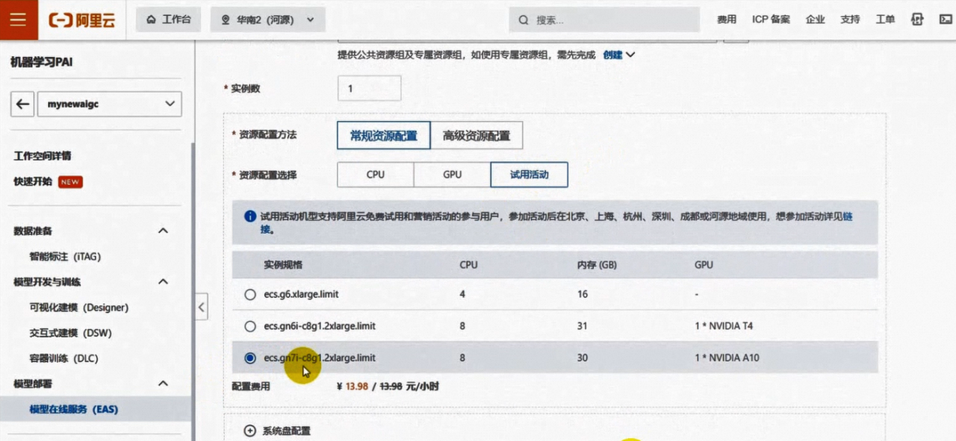Switch to the GPU resource tab
956x441 pixels.
[452, 175]
